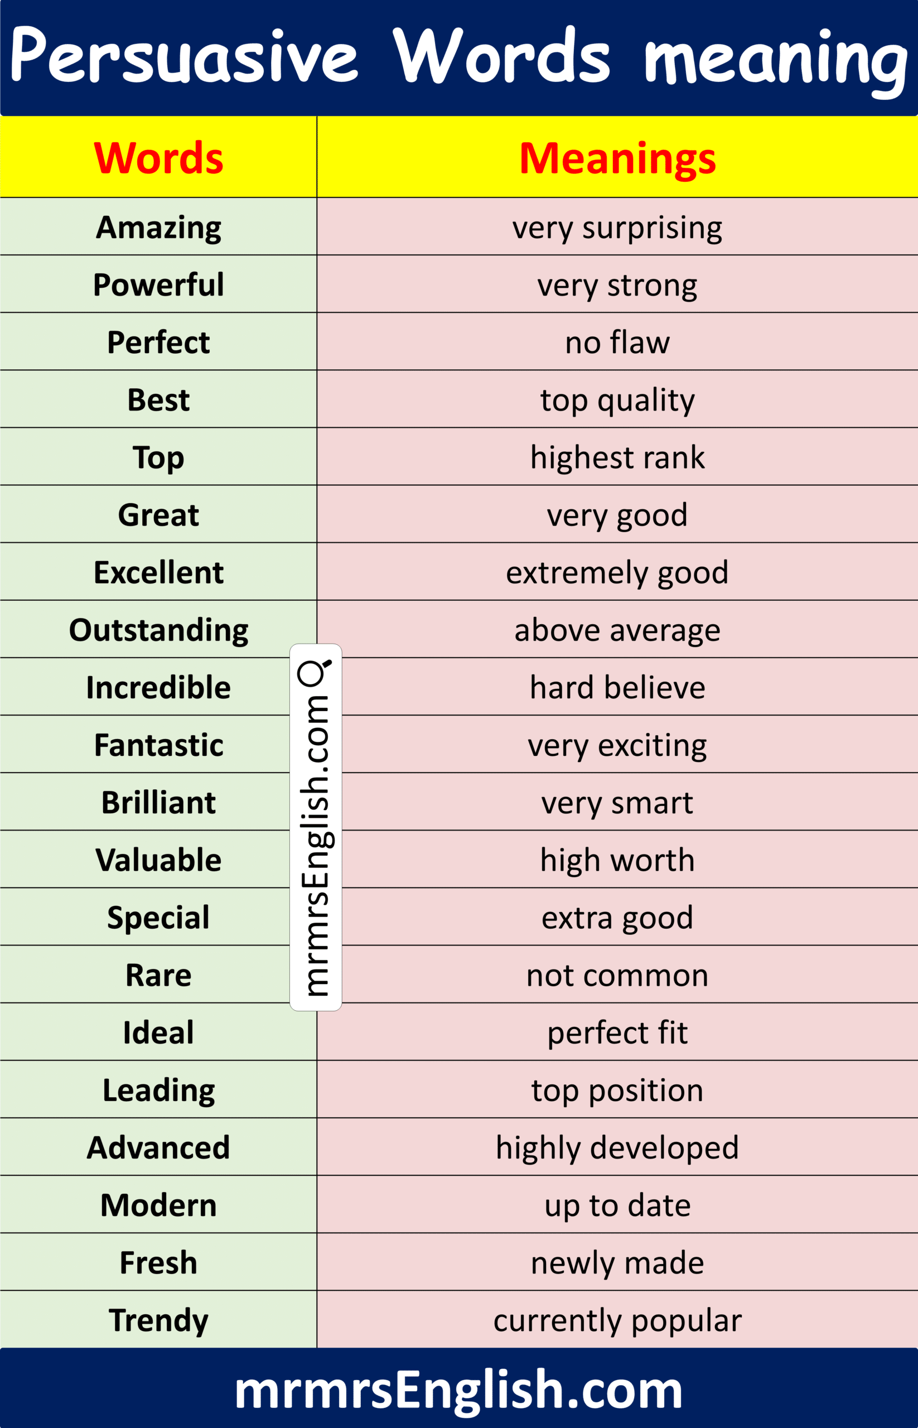Click the magnifying glass search icon
Image resolution: width=918 pixels, height=1428 pixels.
(x=314, y=673)
